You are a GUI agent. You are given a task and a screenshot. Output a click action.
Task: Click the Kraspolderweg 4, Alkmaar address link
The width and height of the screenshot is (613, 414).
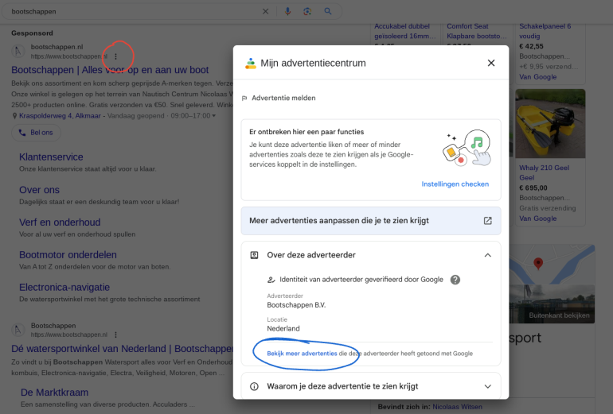(x=60, y=116)
